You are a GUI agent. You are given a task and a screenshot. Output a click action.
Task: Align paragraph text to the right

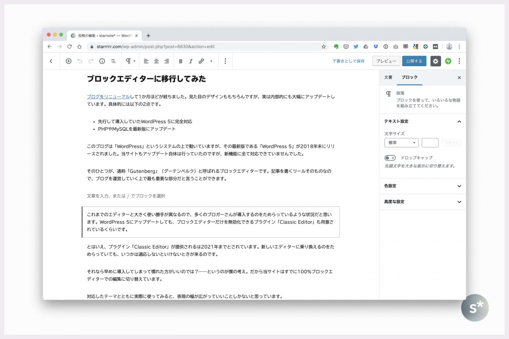pos(167,61)
